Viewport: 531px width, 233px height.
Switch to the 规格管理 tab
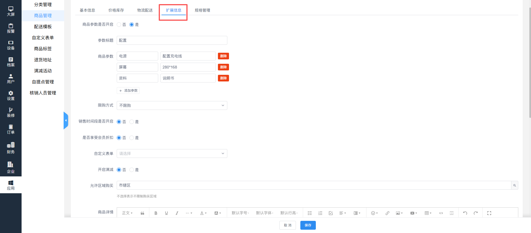coord(202,10)
